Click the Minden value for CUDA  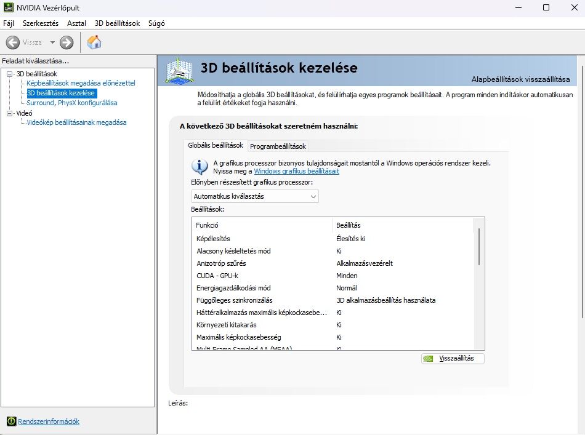pos(347,276)
